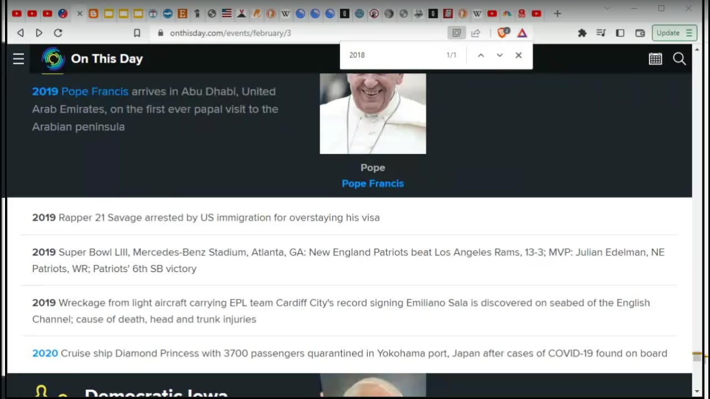This screenshot has height=399, width=710.
Task: Open the site calendar icon
Action: [656, 59]
